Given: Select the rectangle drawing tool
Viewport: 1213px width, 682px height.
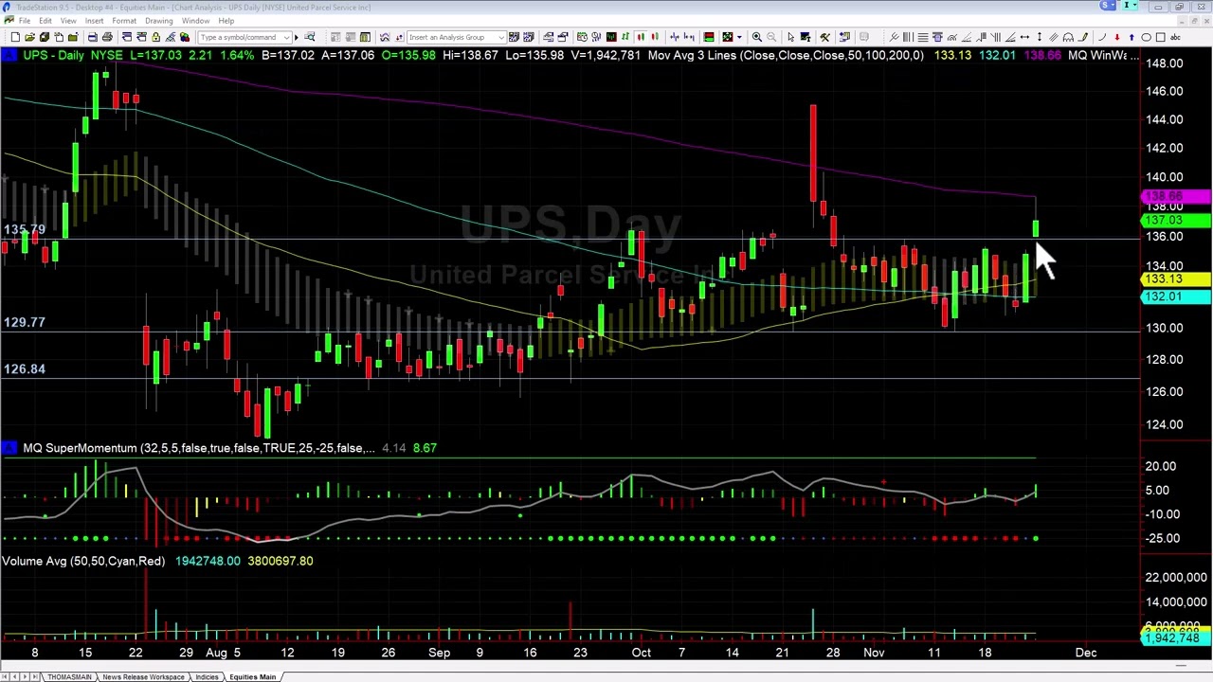Looking at the screenshot, I should click(1160, 37).
